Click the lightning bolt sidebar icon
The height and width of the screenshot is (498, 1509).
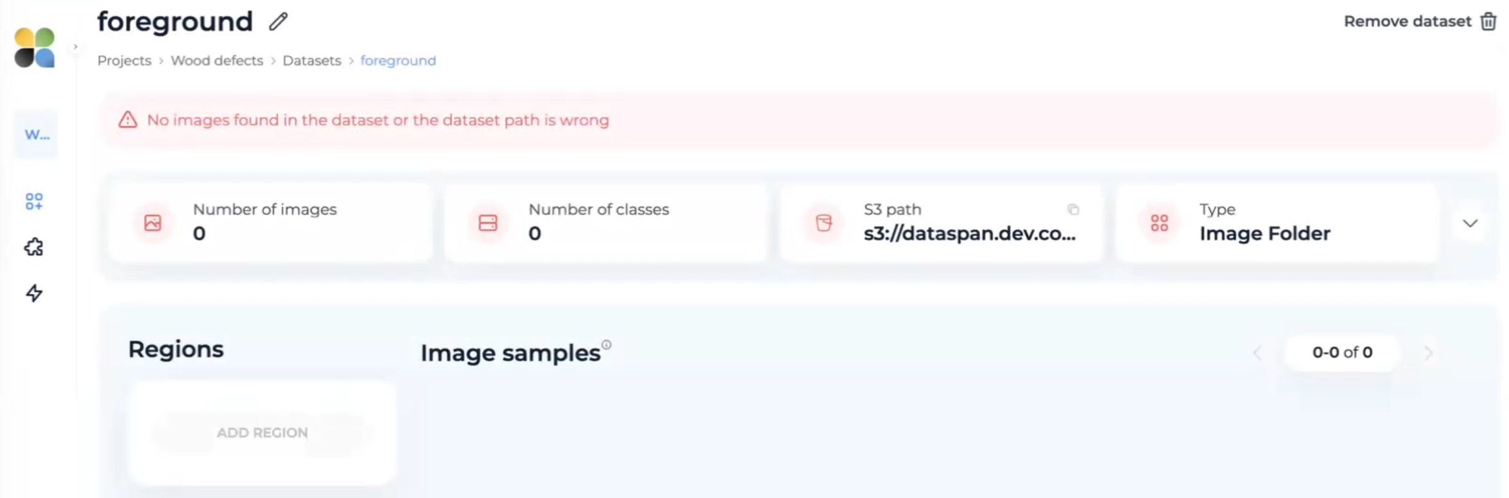point(34,293)
